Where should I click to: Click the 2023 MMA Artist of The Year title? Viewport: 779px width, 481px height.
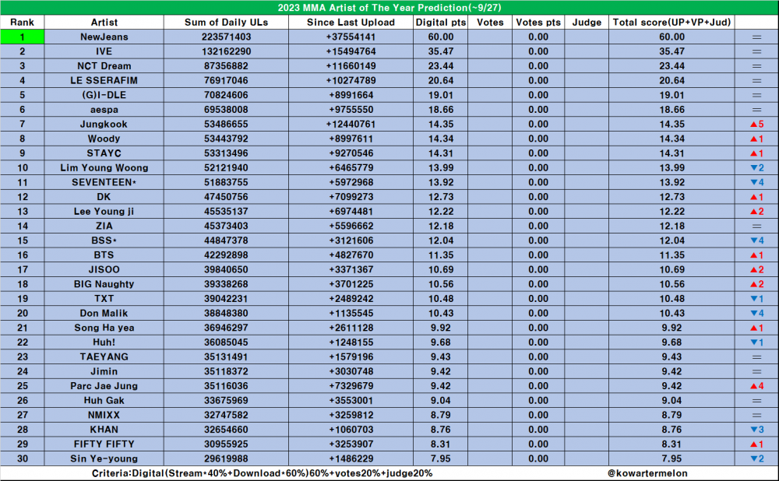[x=389, y=8]
